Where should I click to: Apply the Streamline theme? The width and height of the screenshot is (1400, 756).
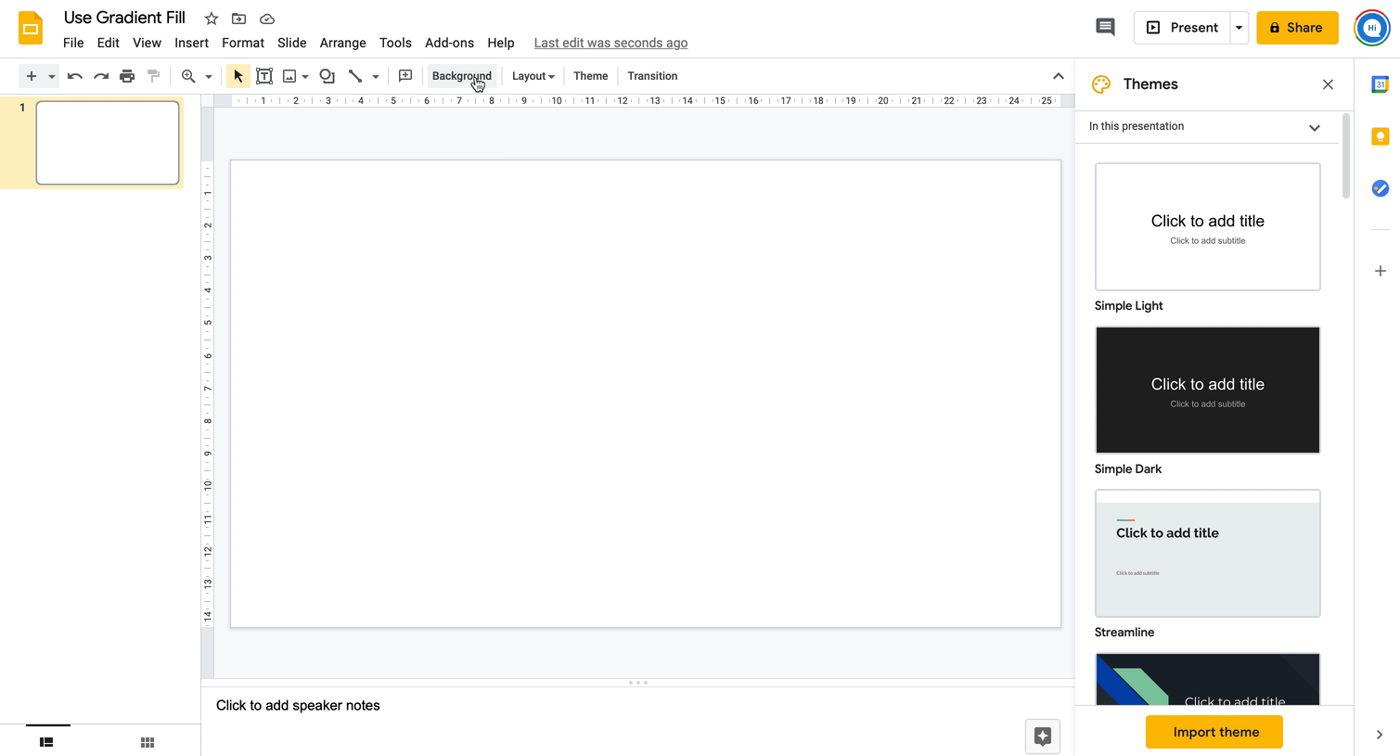(x=1207, y=553)
